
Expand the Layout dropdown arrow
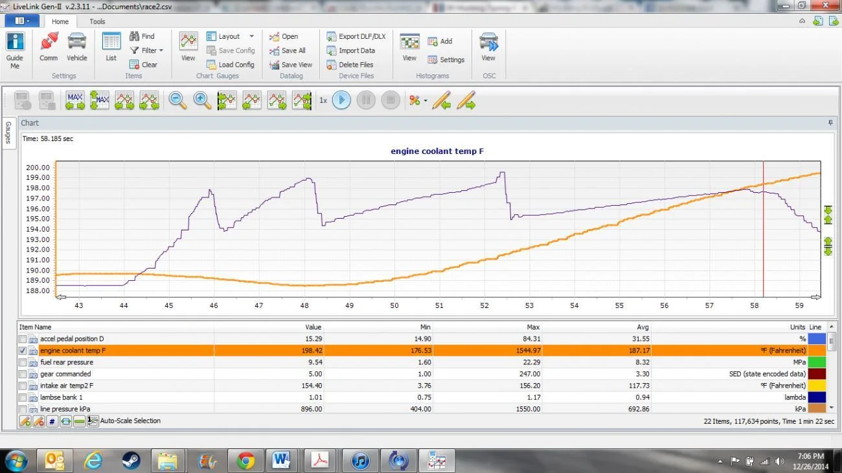[251, 36]
